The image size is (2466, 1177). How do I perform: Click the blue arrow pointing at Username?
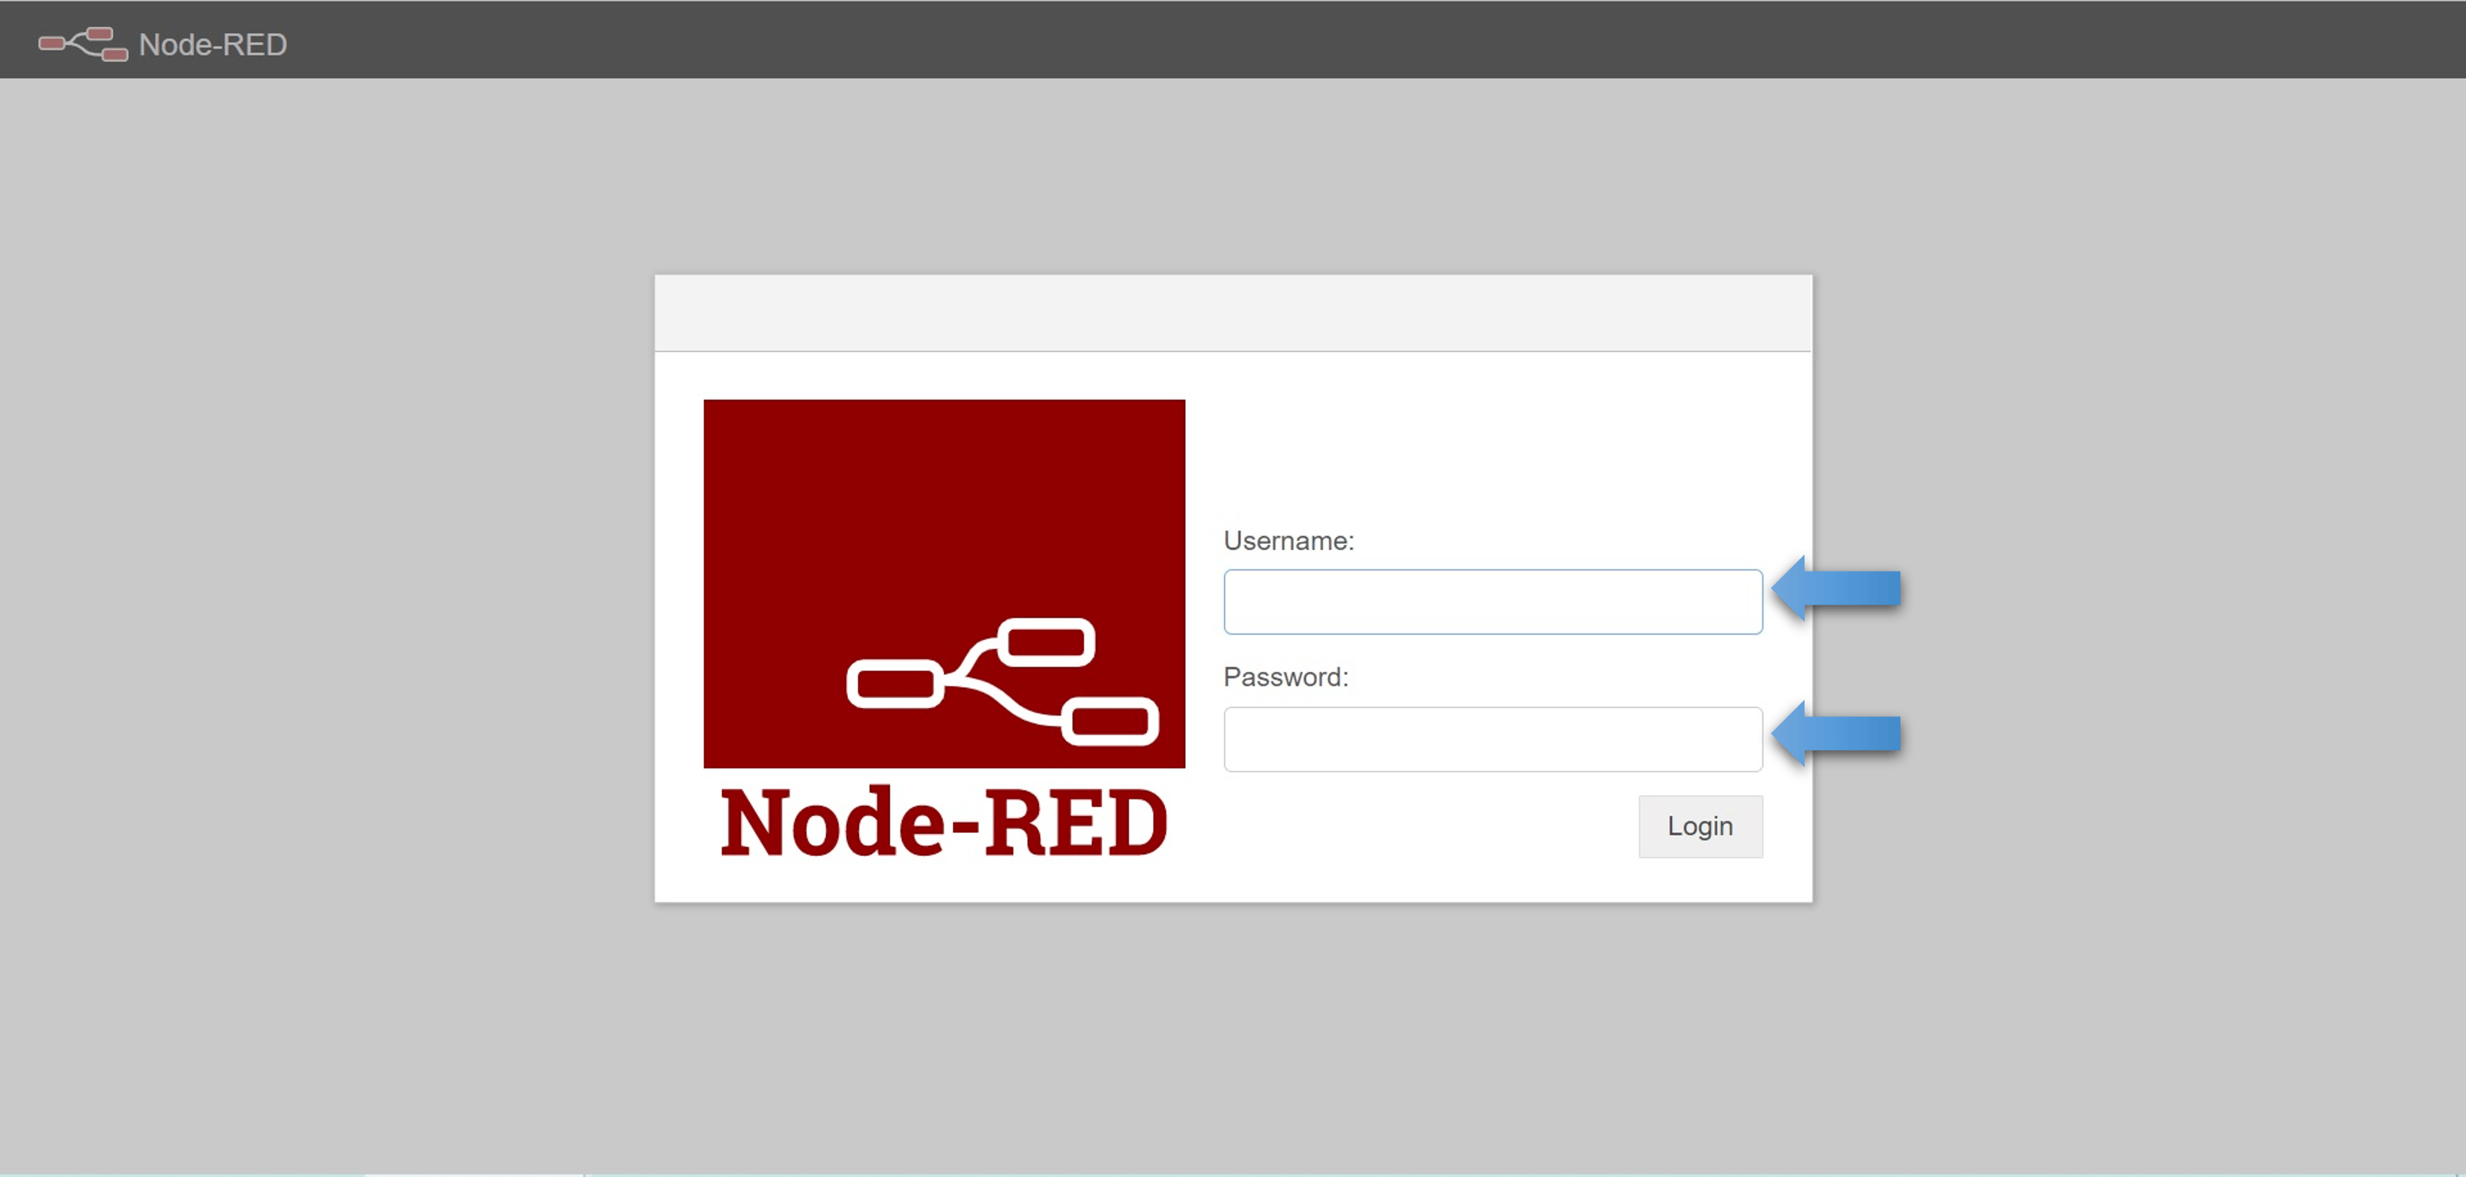pyautogui.click(x=1836, y=588)
